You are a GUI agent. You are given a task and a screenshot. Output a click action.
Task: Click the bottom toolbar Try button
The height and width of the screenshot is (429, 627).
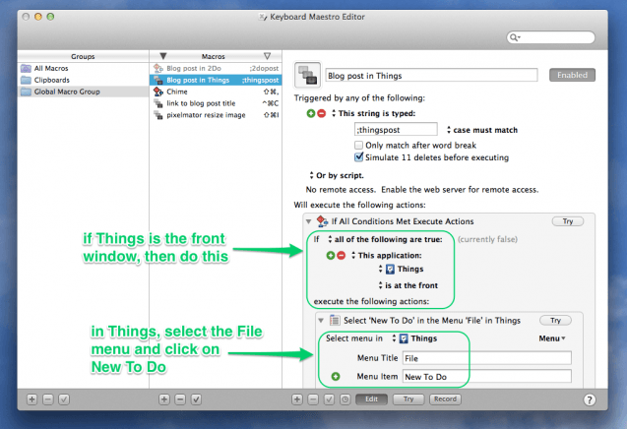[x=408, y=399]
